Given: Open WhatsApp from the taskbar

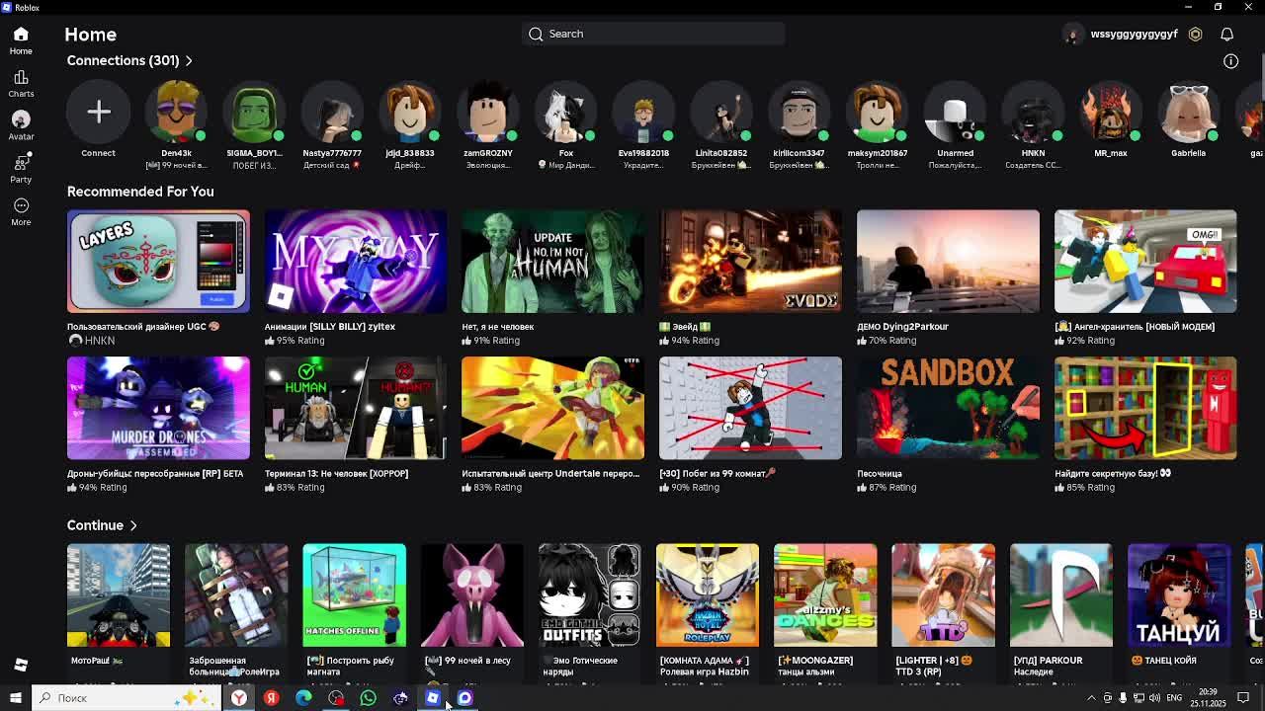Looking at the screenshot, I should [368, 698].
